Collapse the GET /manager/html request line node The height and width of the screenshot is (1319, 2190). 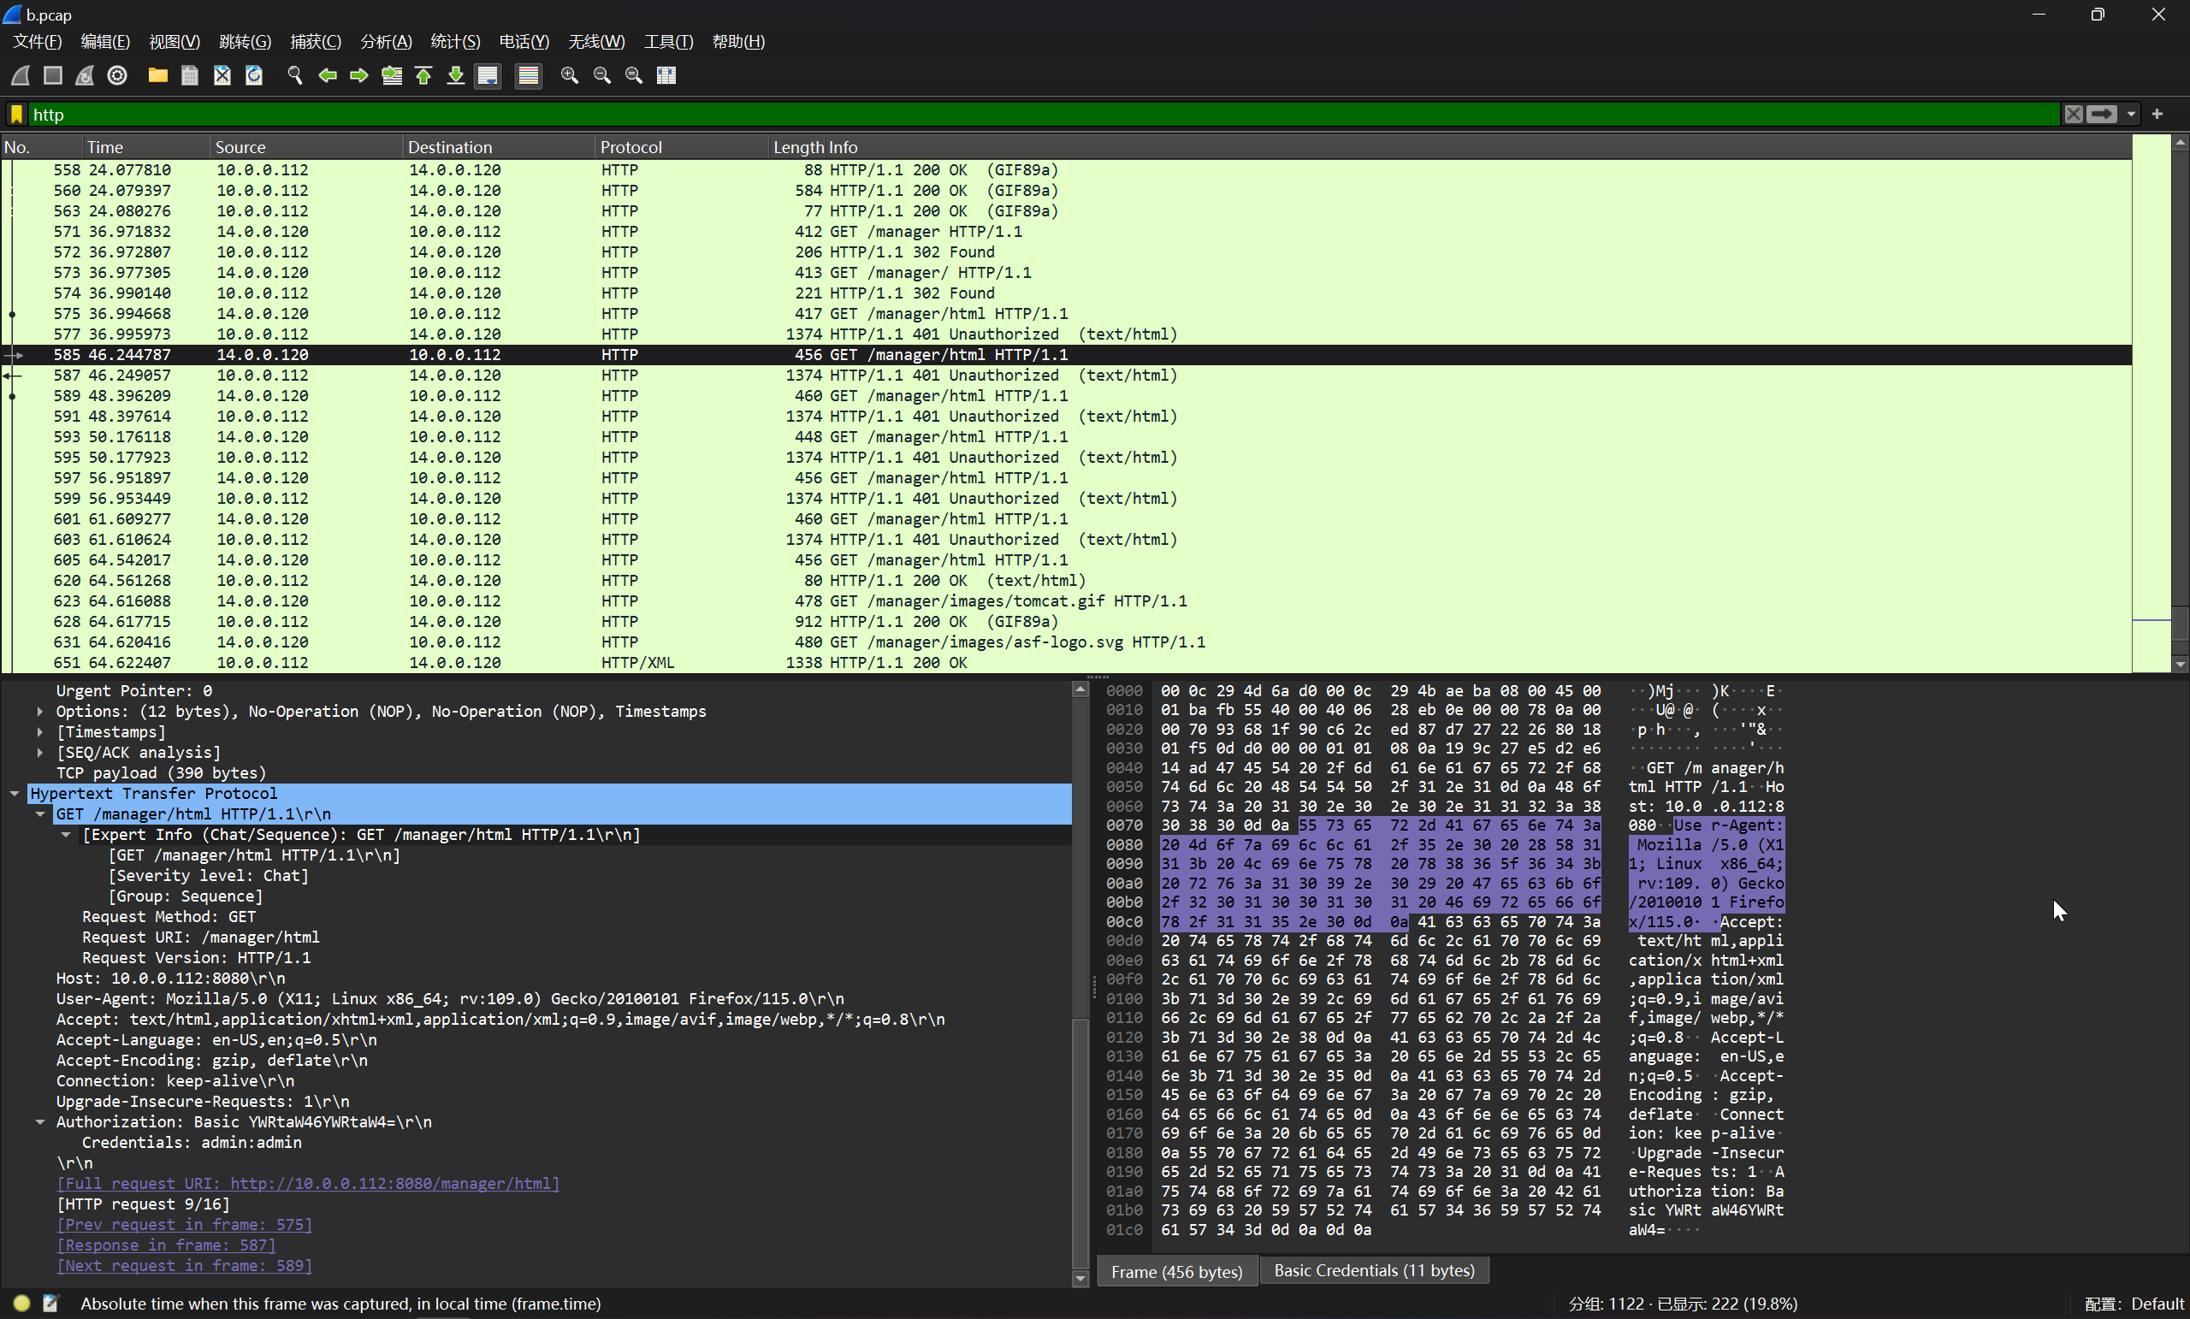[x=40, y=814]
